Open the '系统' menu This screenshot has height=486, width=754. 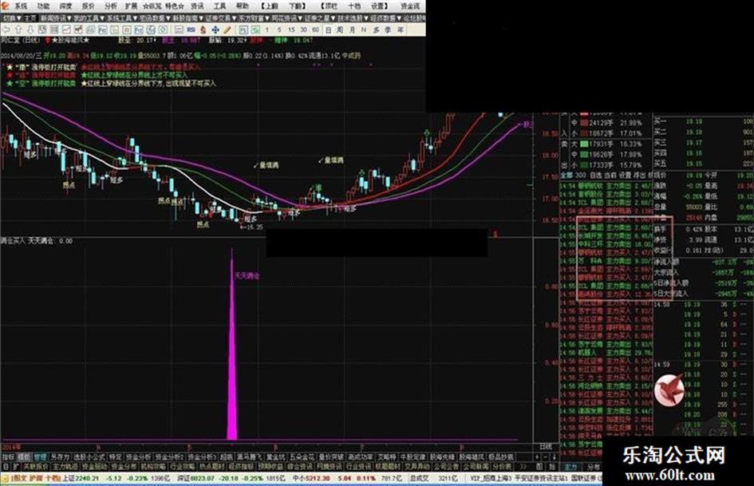click(21, 6)
